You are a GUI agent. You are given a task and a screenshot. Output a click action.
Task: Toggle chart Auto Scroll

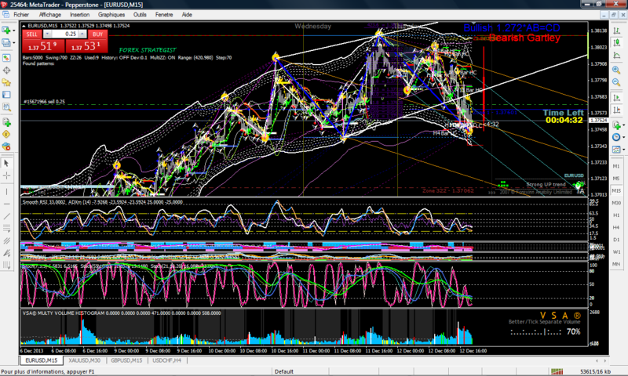point(617,97)
